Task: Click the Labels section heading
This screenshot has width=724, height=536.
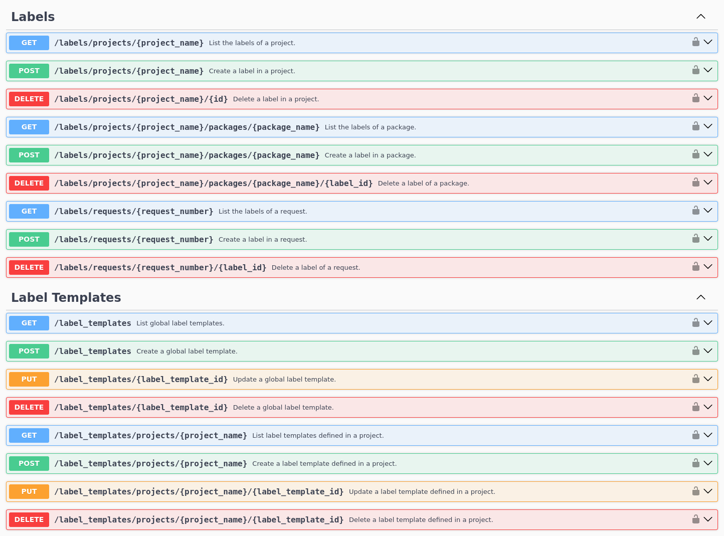Action: coord(33,17)
